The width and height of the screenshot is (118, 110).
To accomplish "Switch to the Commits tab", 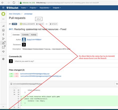I will coord(25,35).
